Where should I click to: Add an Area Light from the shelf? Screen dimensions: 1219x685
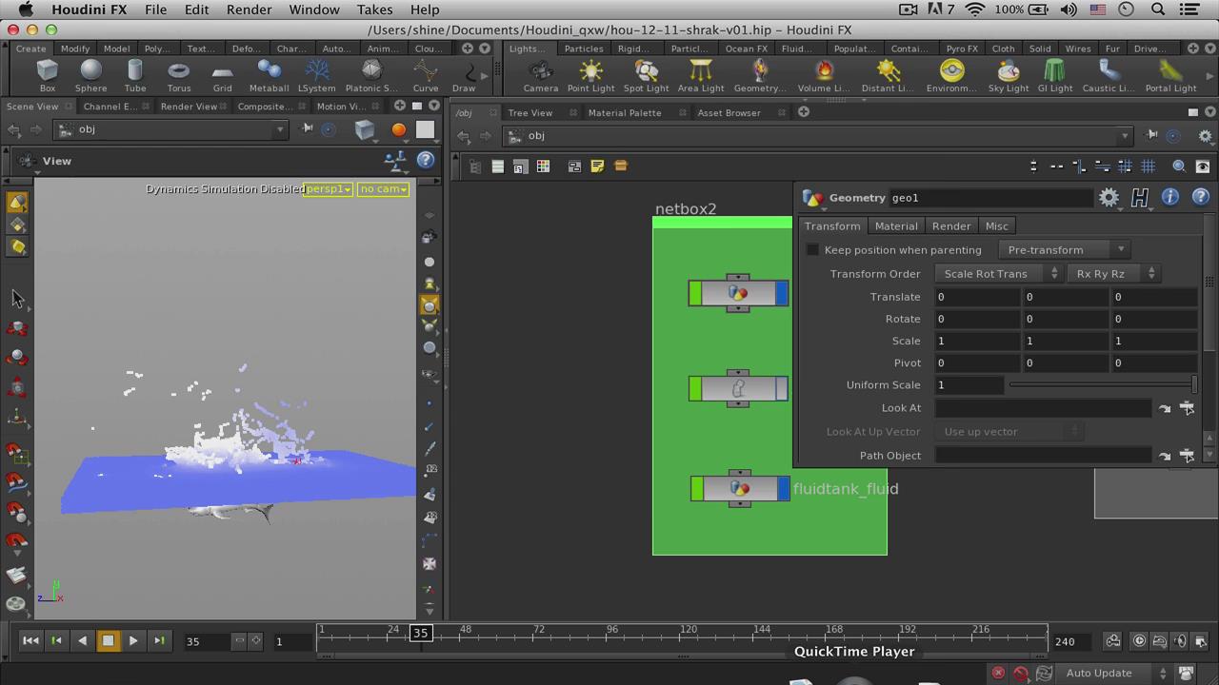coord(700,75)
